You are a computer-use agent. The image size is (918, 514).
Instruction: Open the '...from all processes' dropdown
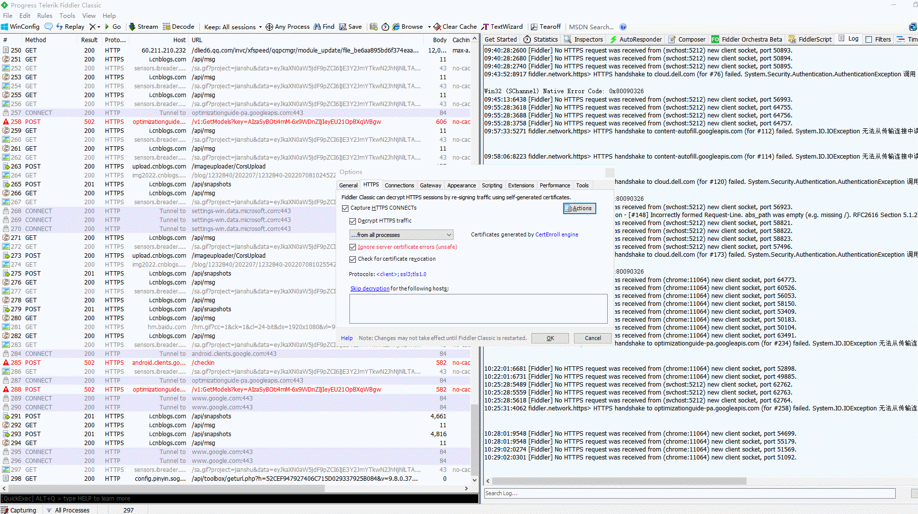[x=401, y=235]
